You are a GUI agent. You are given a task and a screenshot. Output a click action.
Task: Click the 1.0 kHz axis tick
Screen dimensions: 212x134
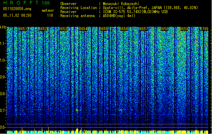(3, 61)
